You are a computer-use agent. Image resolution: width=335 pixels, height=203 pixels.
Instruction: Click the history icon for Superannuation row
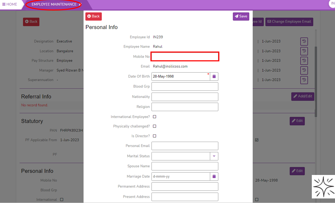(x=304, y=80)
